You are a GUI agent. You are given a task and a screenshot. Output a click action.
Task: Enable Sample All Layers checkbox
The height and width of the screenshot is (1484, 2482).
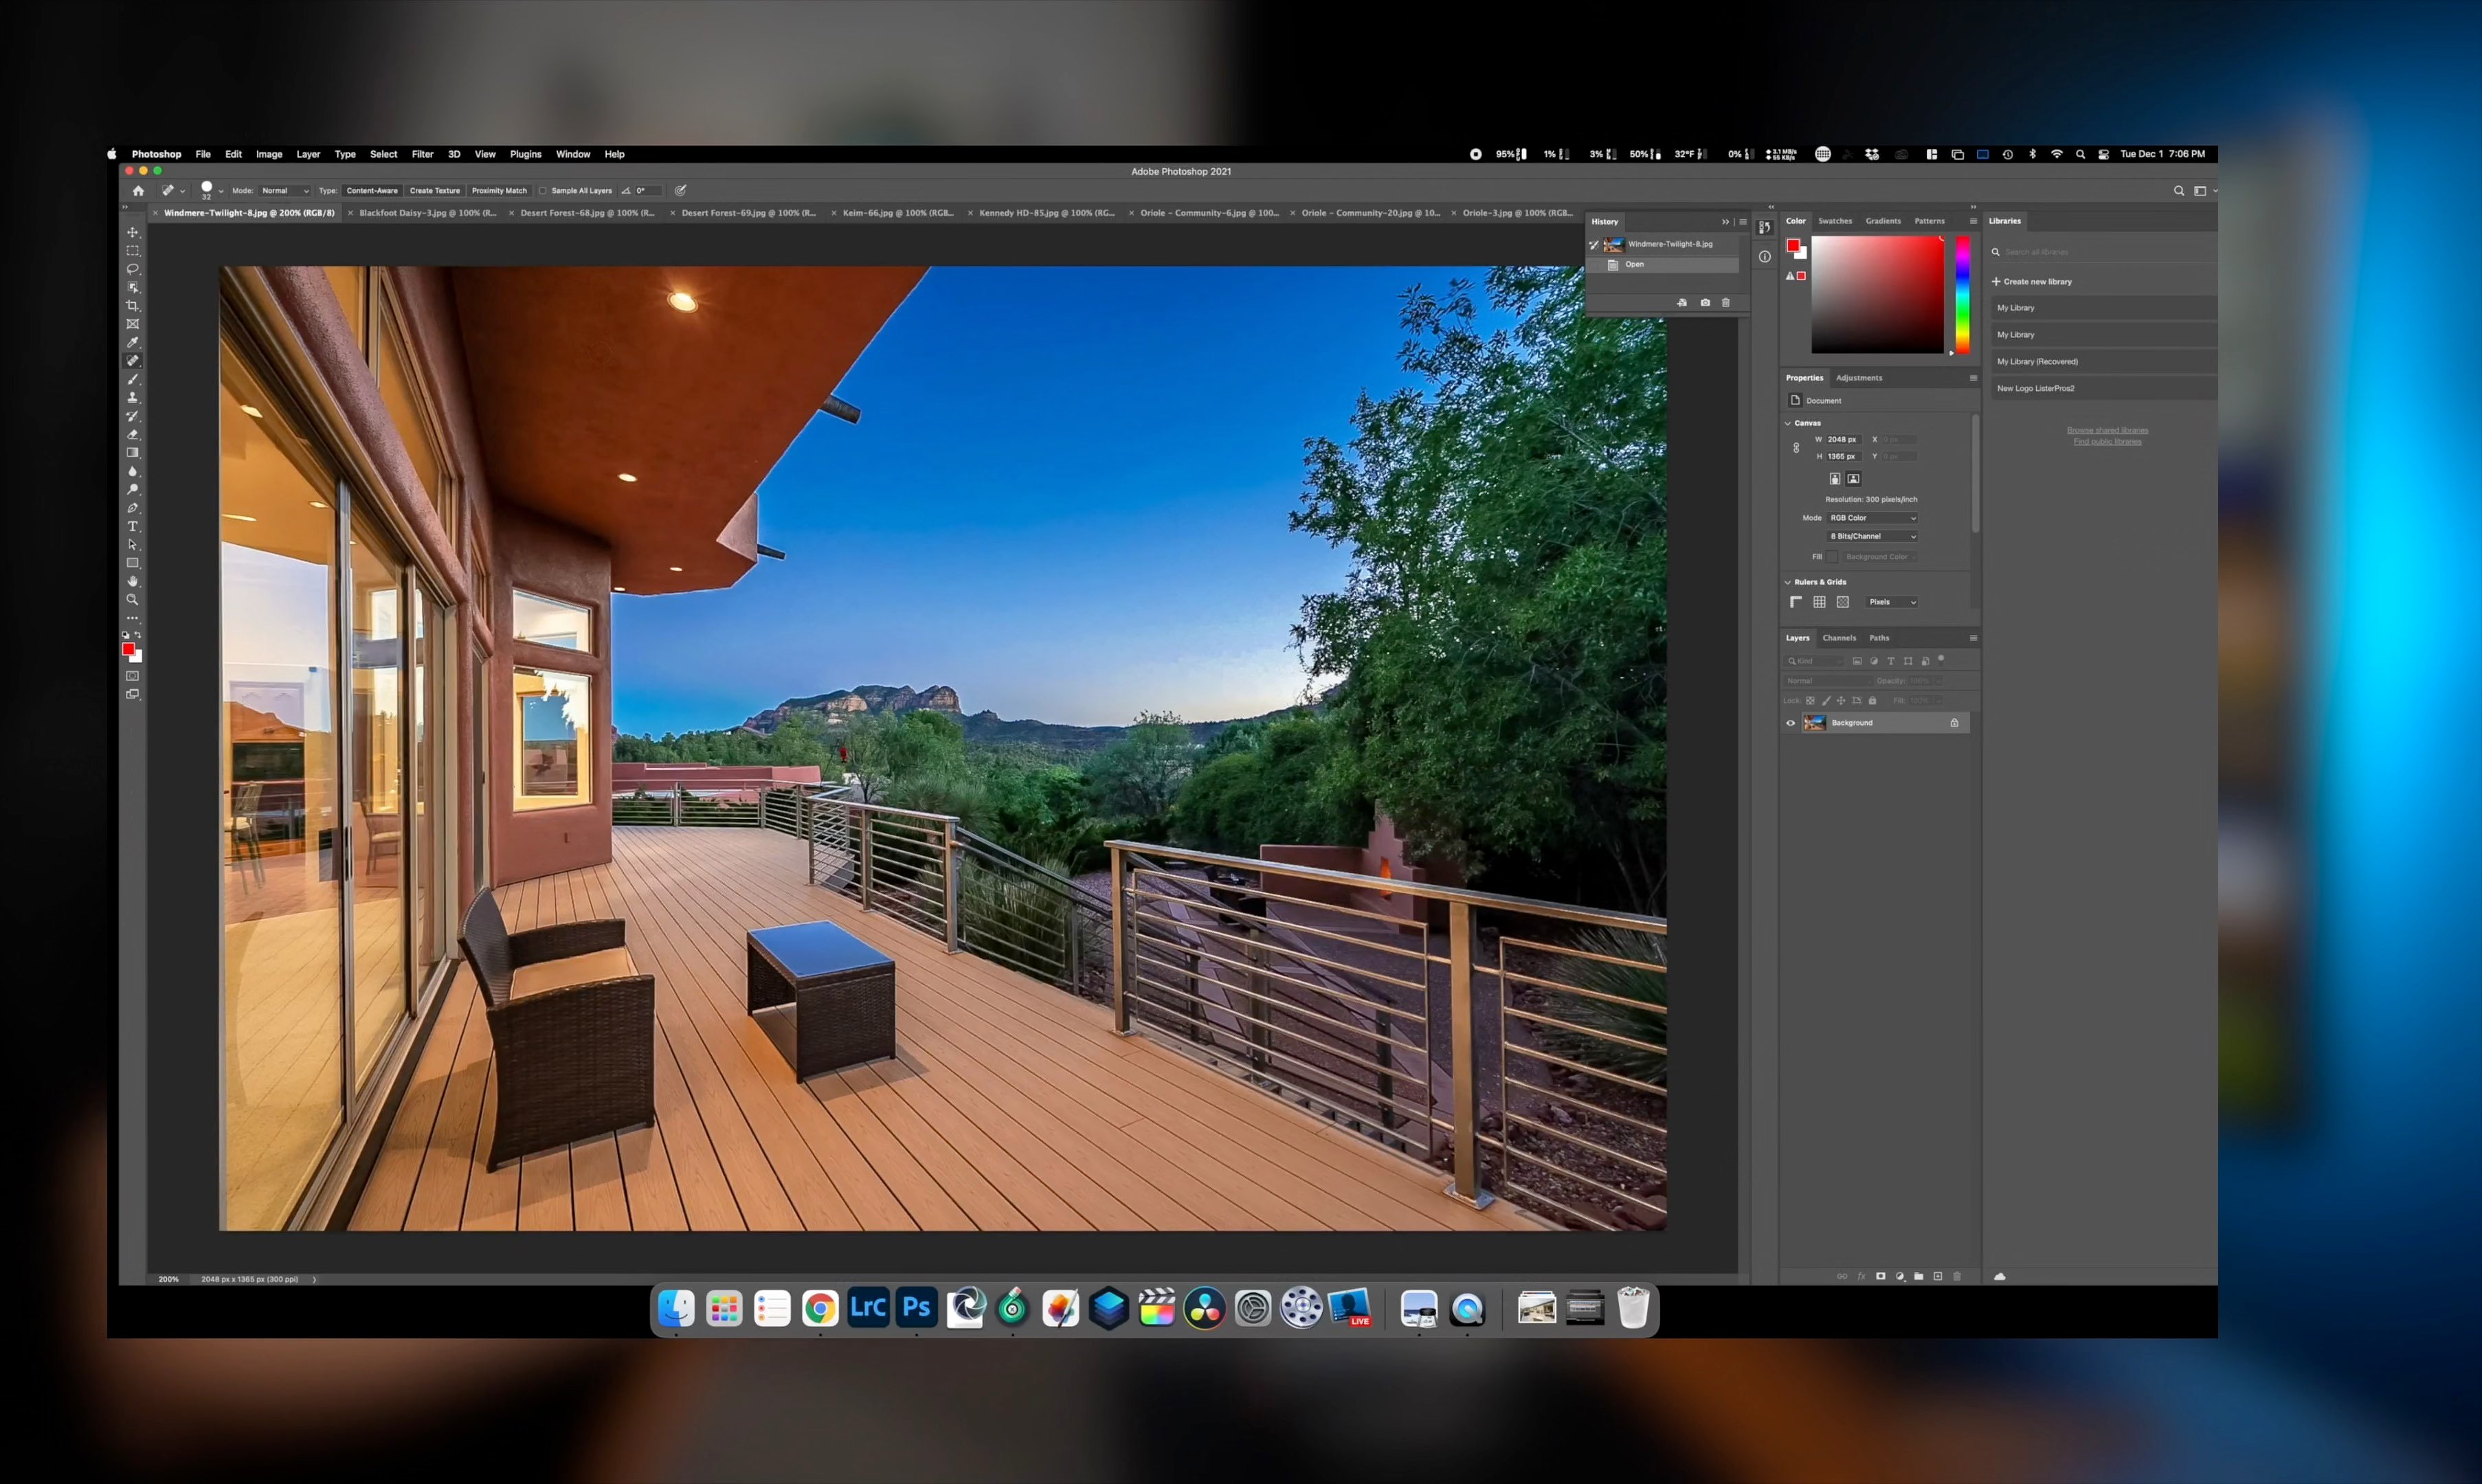coord(543,191)
